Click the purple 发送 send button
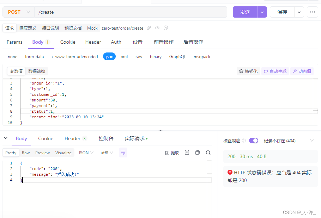Screen dimensions: 321x218 tap(245, 12)
